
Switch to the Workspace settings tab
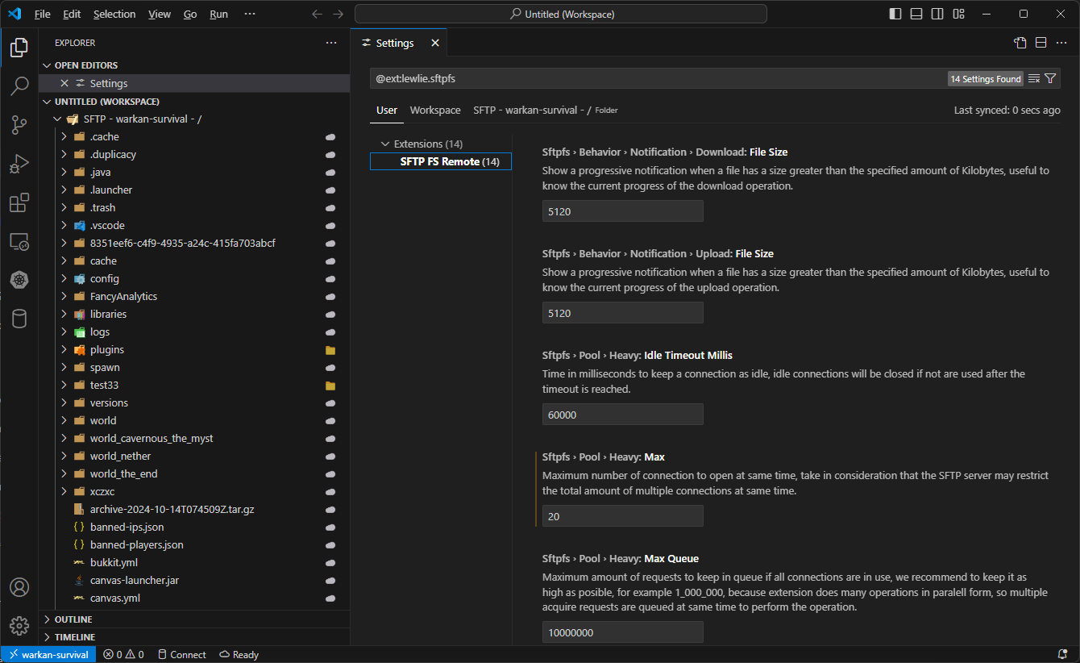click(435, 110)
